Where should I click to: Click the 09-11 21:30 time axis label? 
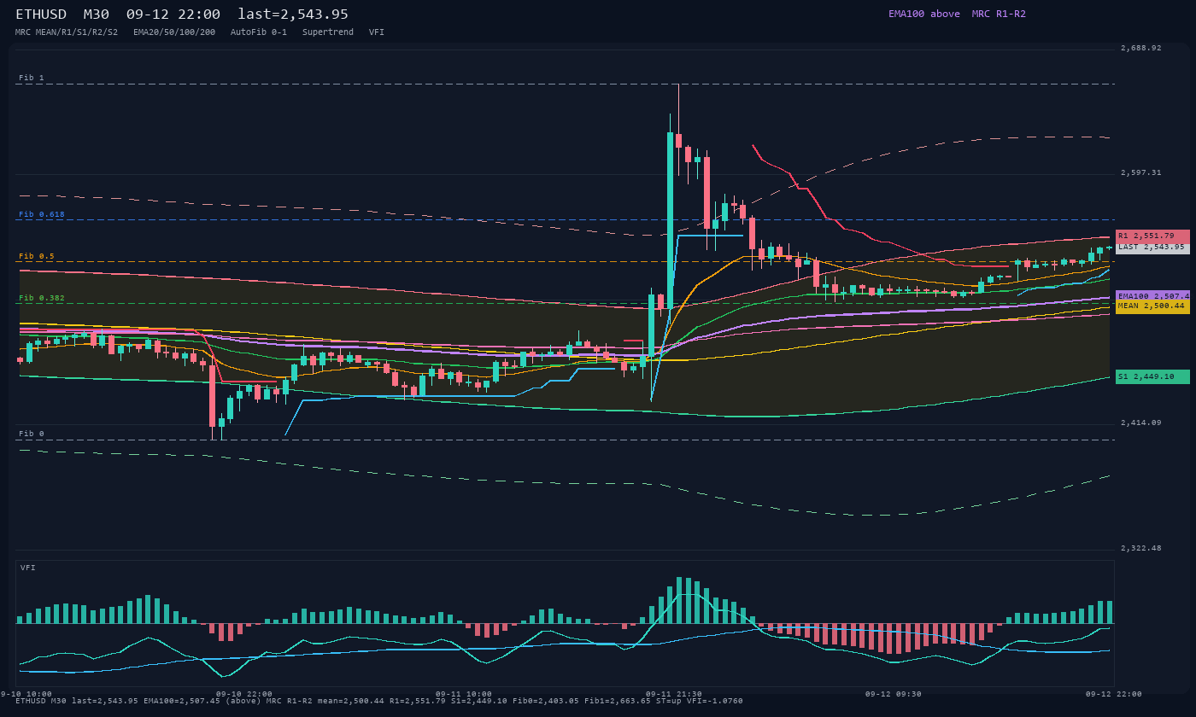tap(674, 694)
